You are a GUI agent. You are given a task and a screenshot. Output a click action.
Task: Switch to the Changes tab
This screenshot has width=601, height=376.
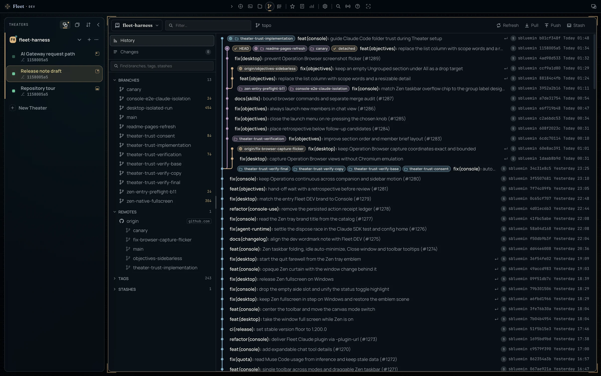coord(162,52)
